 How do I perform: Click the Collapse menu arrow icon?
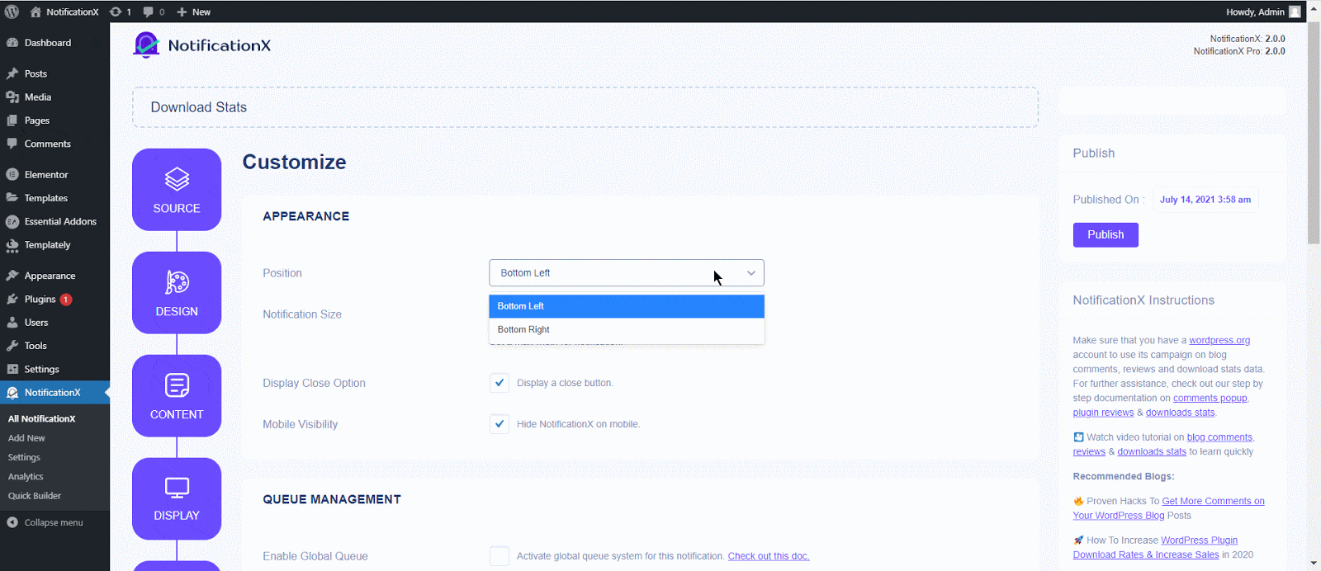tap(12, 522)
